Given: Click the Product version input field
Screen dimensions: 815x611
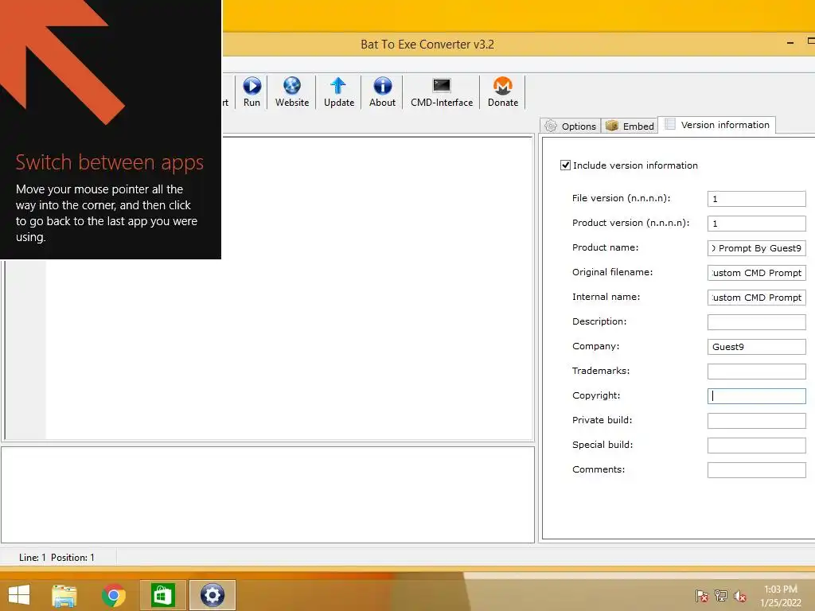Looking at the screenshot, I should 756,224.
